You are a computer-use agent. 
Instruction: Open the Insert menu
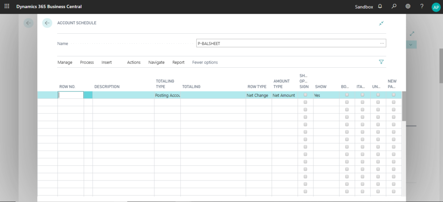tap(106, 62)
